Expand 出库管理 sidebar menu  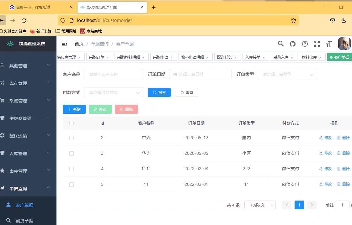point(28,171)
